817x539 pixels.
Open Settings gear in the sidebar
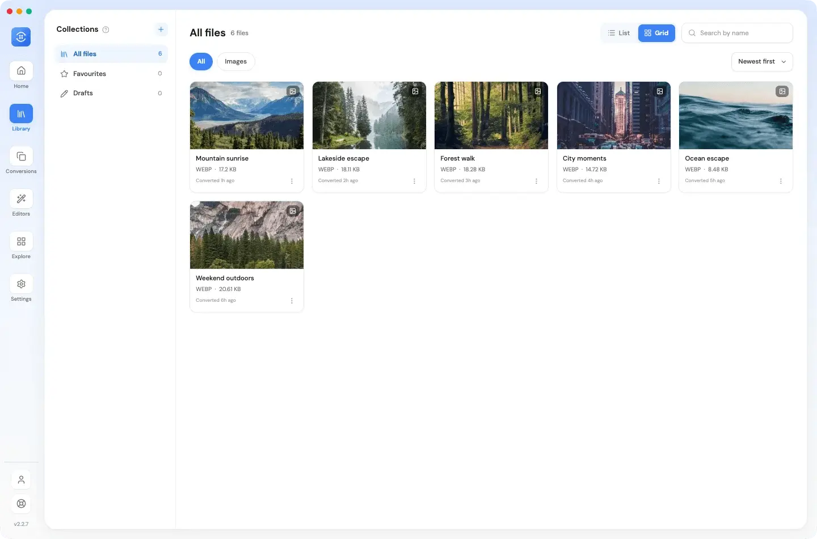click(x=21, y=284)
